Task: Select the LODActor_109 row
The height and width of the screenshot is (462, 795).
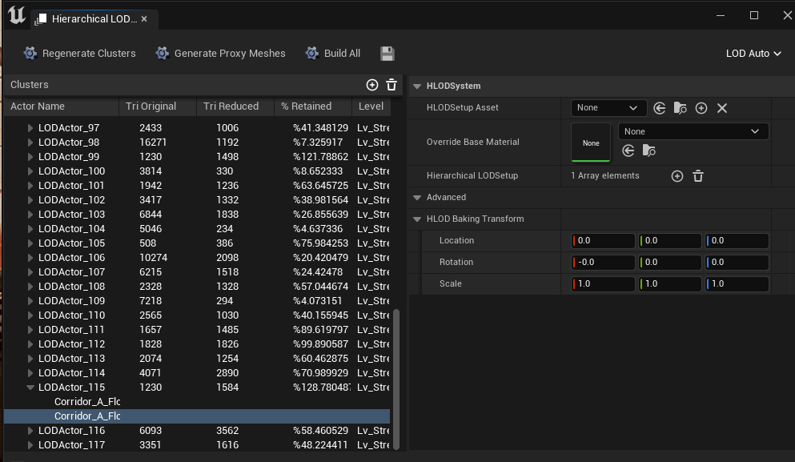Action: (x=197, y=301)
